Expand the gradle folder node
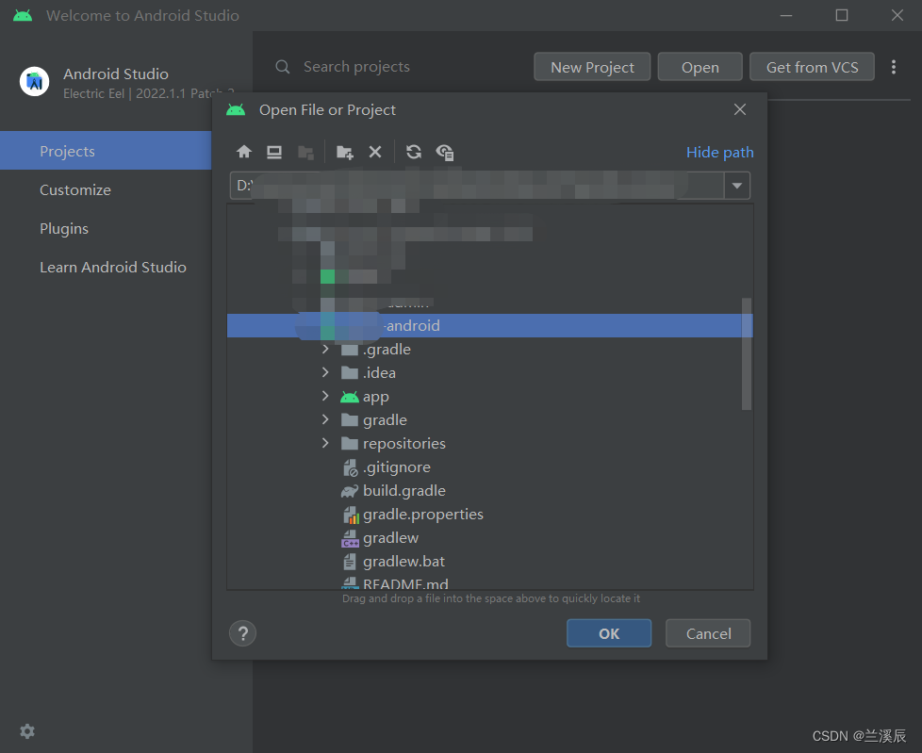The image size is (922, 753). pos(325,419)
